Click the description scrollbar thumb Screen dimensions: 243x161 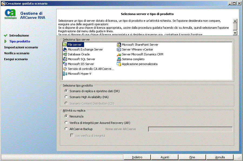pos(235,27)
